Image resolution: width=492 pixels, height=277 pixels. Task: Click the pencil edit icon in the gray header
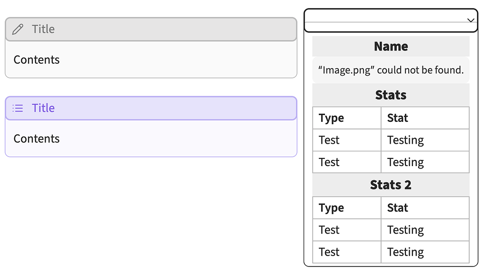pos(18,29)
